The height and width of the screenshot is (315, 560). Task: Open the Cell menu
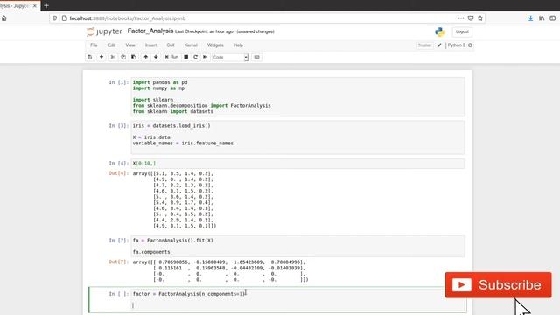[x=171, y=45]
